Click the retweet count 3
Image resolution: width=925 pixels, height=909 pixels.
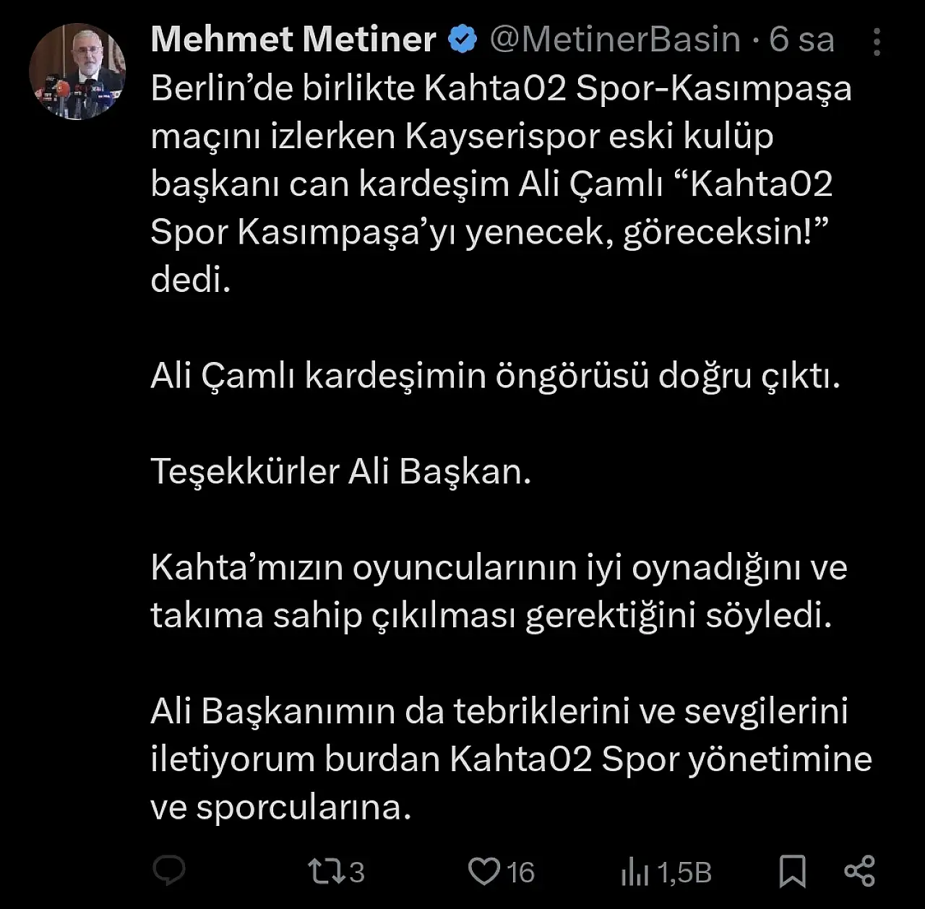[x=357, y=872]
